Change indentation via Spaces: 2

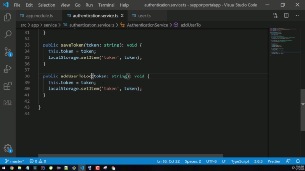[x=193, y=161]
